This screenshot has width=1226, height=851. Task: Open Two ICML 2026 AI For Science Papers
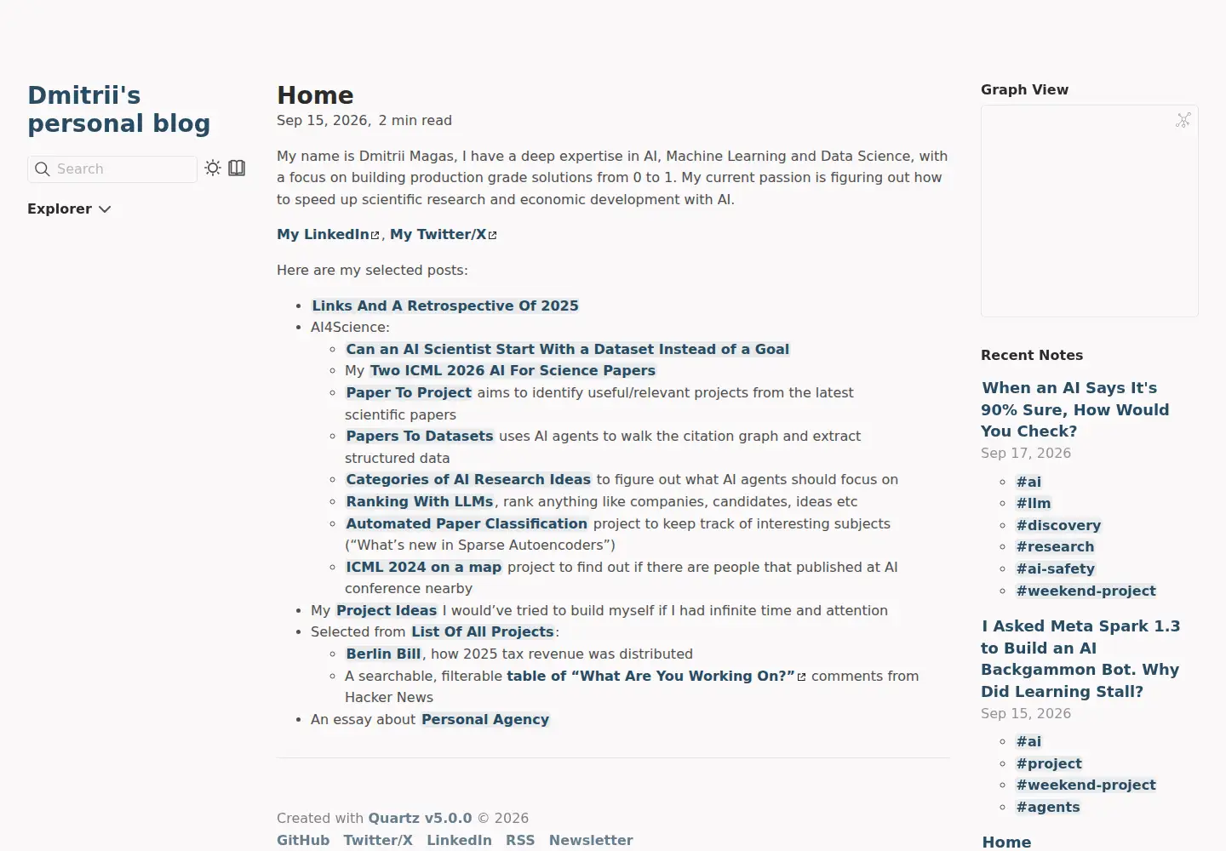pyautogui.click(x=513, y=370)
